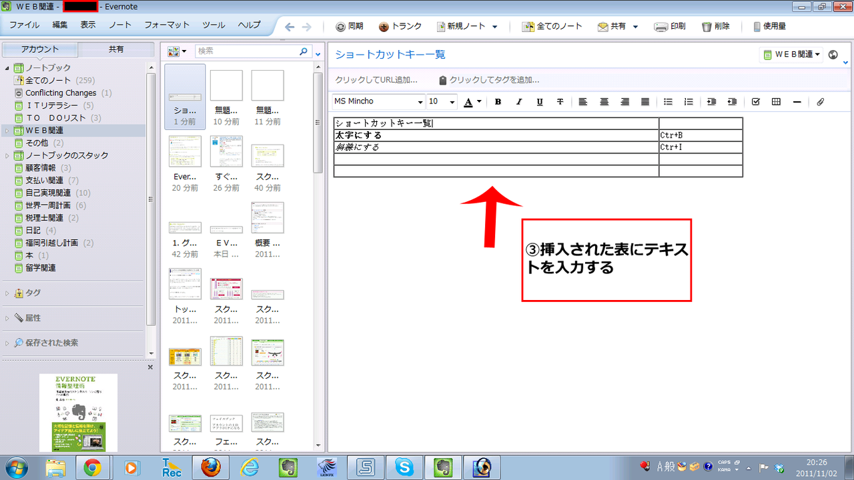The image size is (854, 480).
Task: Align text left
Action: point(582,102)
